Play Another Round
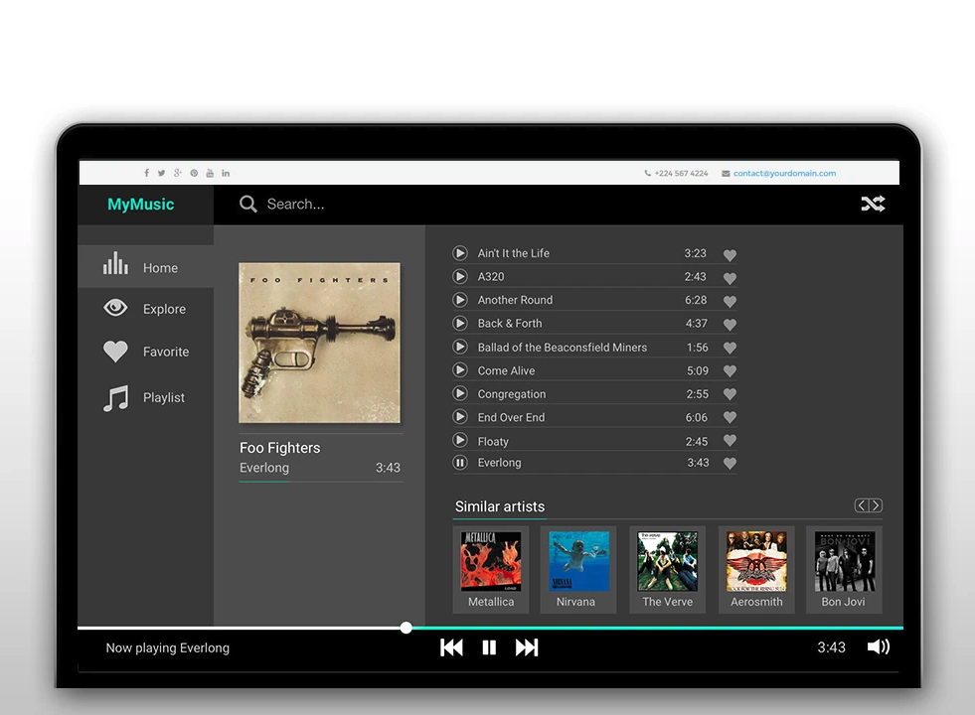Screen dimensions: 975x715 (460, 300)
